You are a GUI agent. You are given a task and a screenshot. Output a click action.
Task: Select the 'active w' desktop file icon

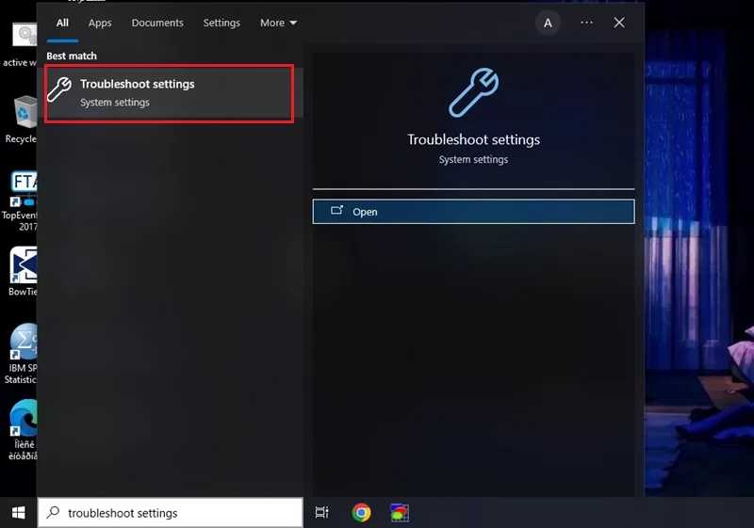[x=20, y=45]
